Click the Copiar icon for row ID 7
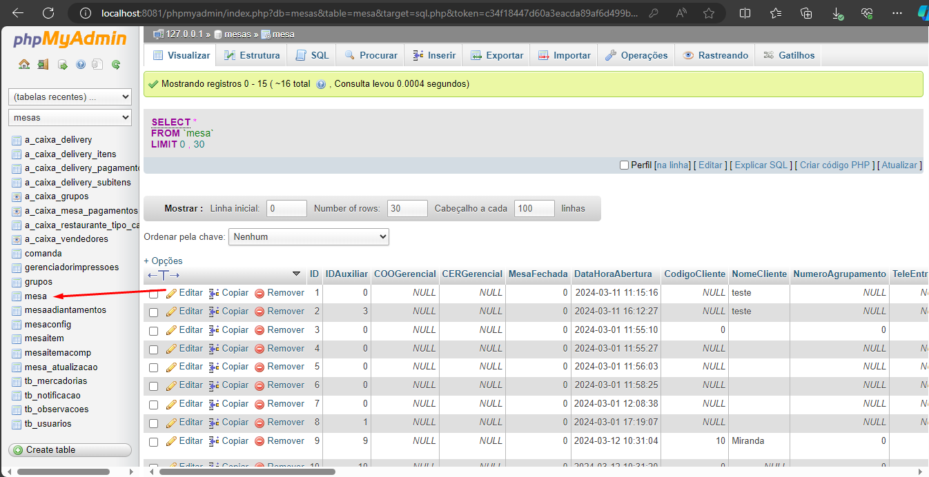Image resolution: width=929 pixels, height=477 pixels. coord(214,405)
